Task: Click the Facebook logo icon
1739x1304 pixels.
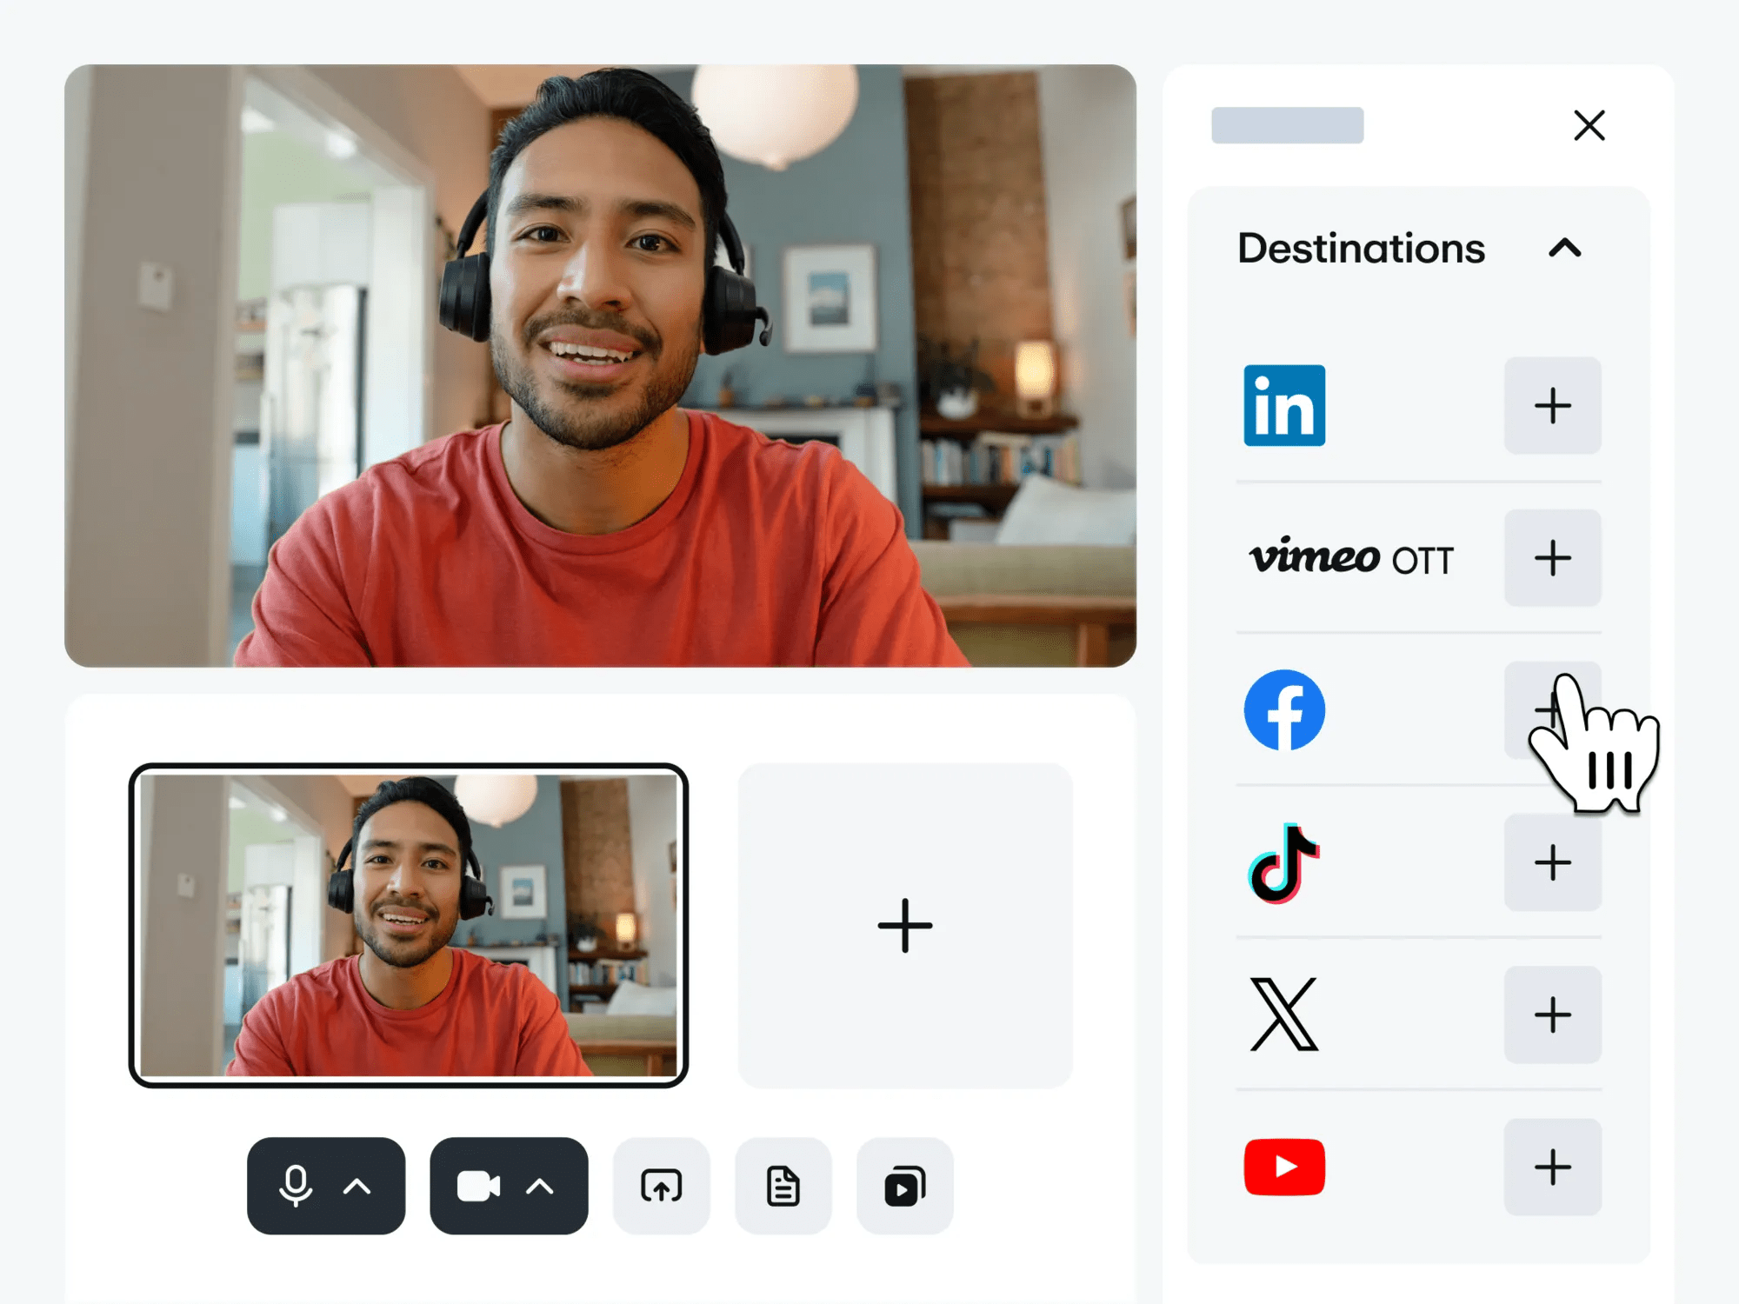Action: click(x=1284, y=709)
